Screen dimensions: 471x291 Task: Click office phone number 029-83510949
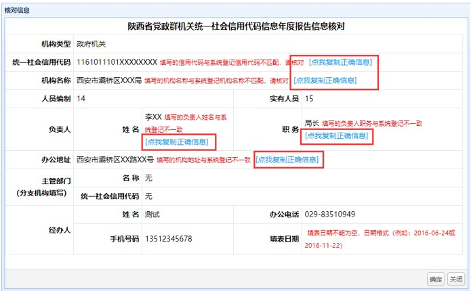coord(329,215)
